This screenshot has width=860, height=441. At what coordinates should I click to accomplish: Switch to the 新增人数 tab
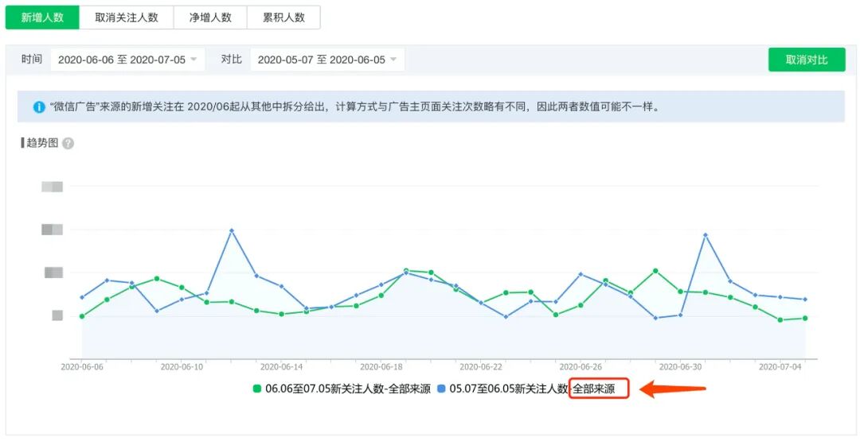pos(42,17)
